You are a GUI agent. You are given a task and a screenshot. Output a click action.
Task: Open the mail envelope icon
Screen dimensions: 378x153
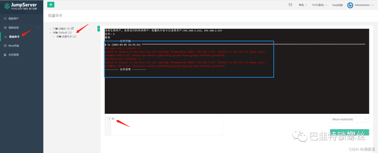point(290,5)
